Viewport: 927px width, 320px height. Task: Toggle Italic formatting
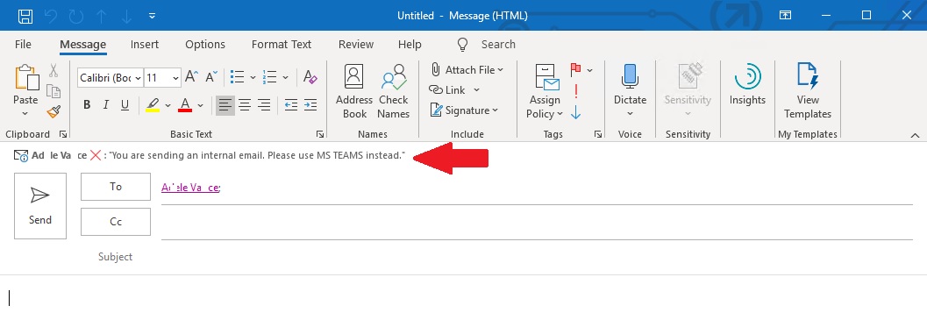pos(106,105)
